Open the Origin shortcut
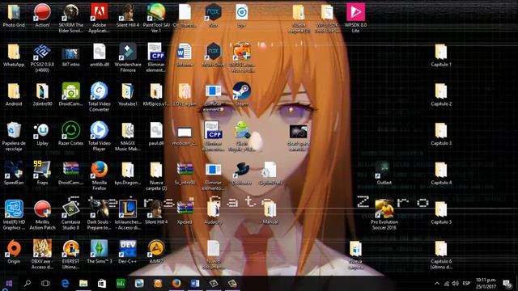 pyautogui.click(x=14, y=249)
